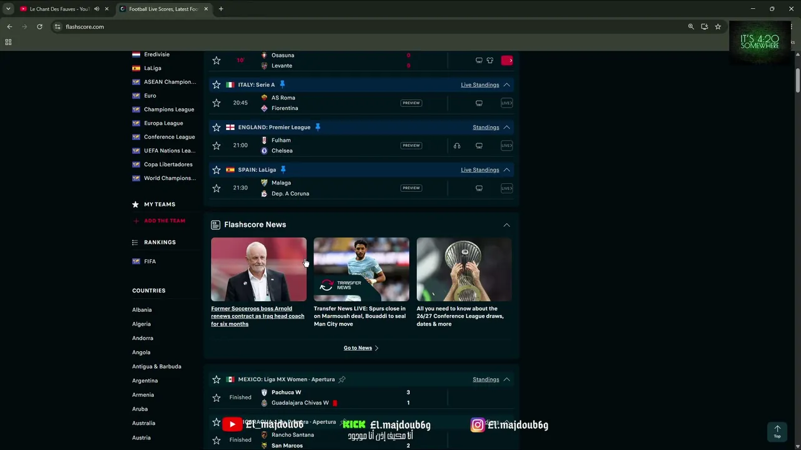The height and width of the screenshot is (450, 801).
Task: Click the TV icon for AS Roma match
Action: point(479,103)
